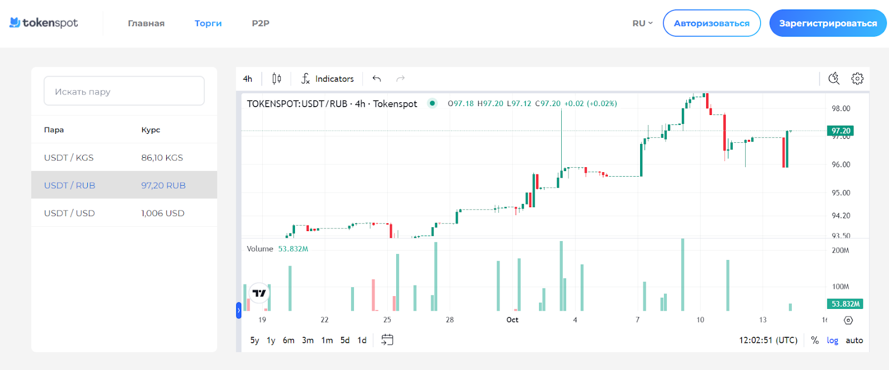Viewport: 889px width, 370px height.
Task: Go to Главная page
Action: [146, 23]
